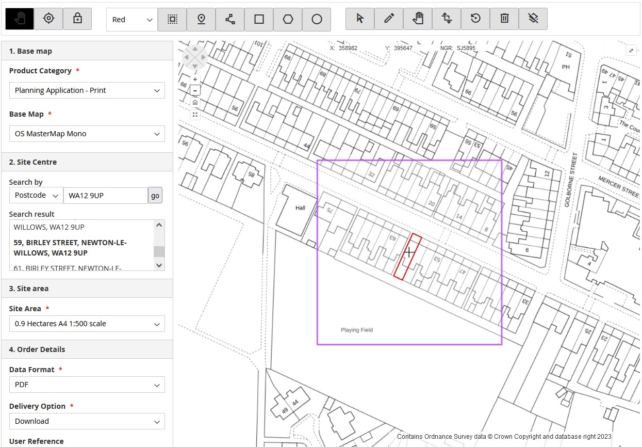Pan the map left with arrow
642x447 pixels.
(x=187, y=58)
